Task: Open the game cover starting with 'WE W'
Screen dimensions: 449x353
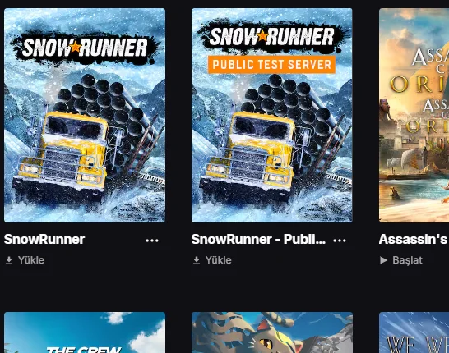Action: click(x=414, y=332)
